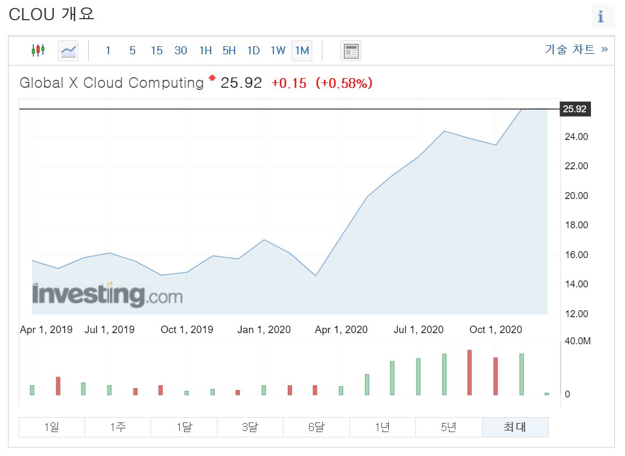Image resolution: width=625 pixels, height=456 pixels.
Task: Click the Oct 1, 2020 axis label
Action: (x=496, y=330)
